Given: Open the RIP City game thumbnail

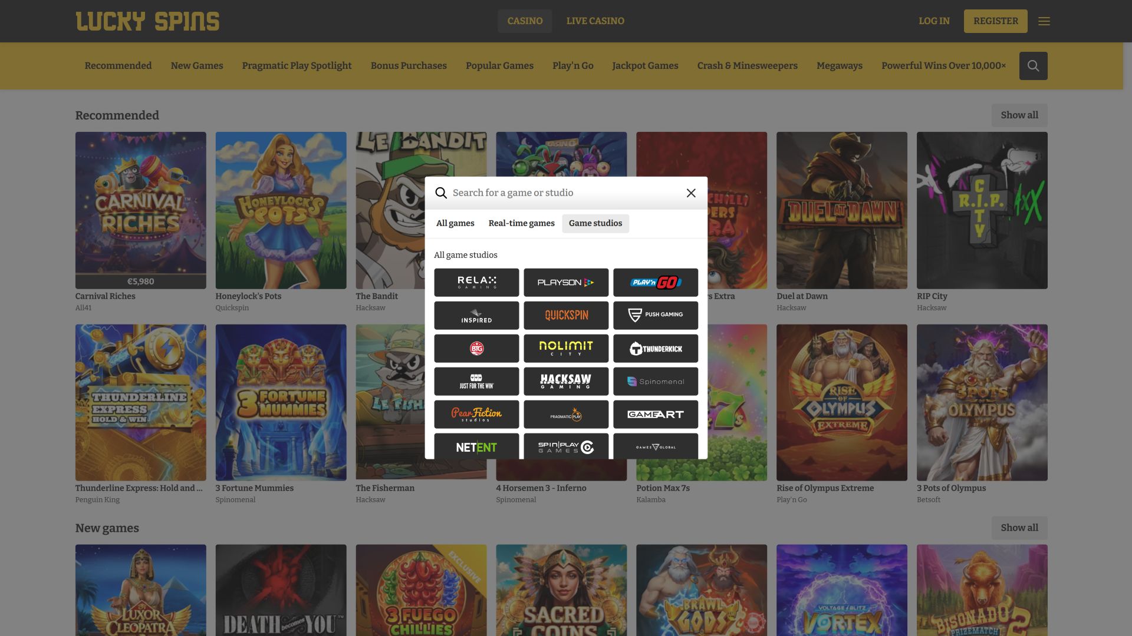Looking at the screenshot, I should tap(982, 210).
